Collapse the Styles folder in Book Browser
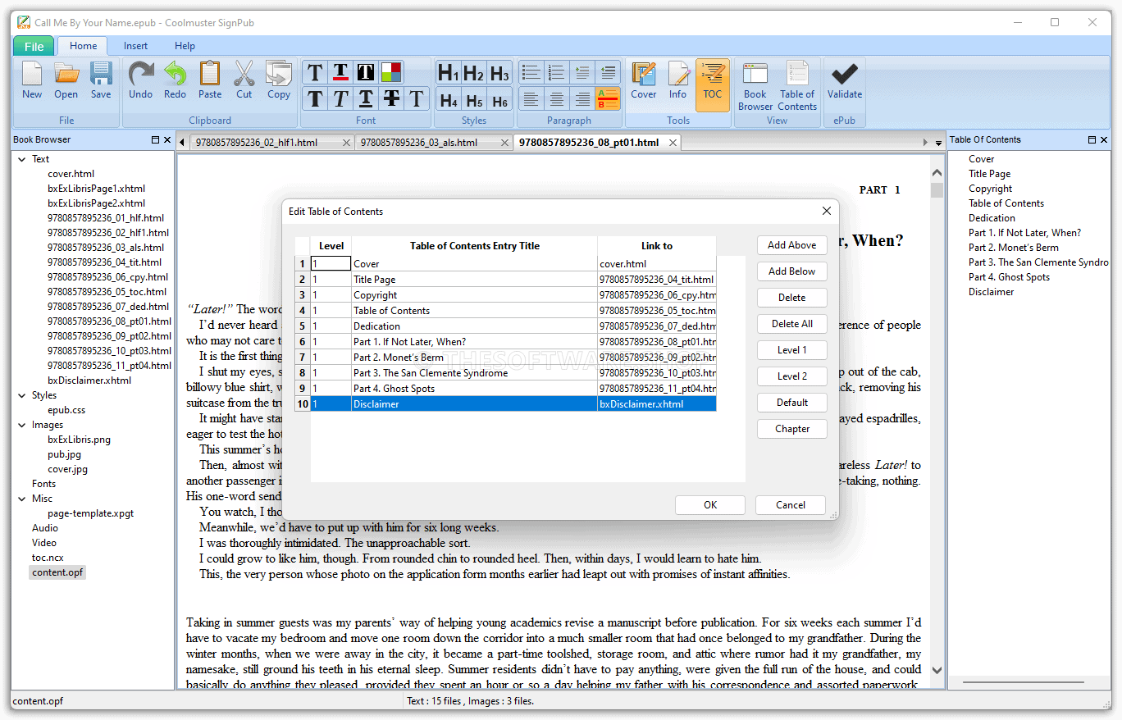The width and height of the screenshot is (1122, 720). (x=22, y=395)
